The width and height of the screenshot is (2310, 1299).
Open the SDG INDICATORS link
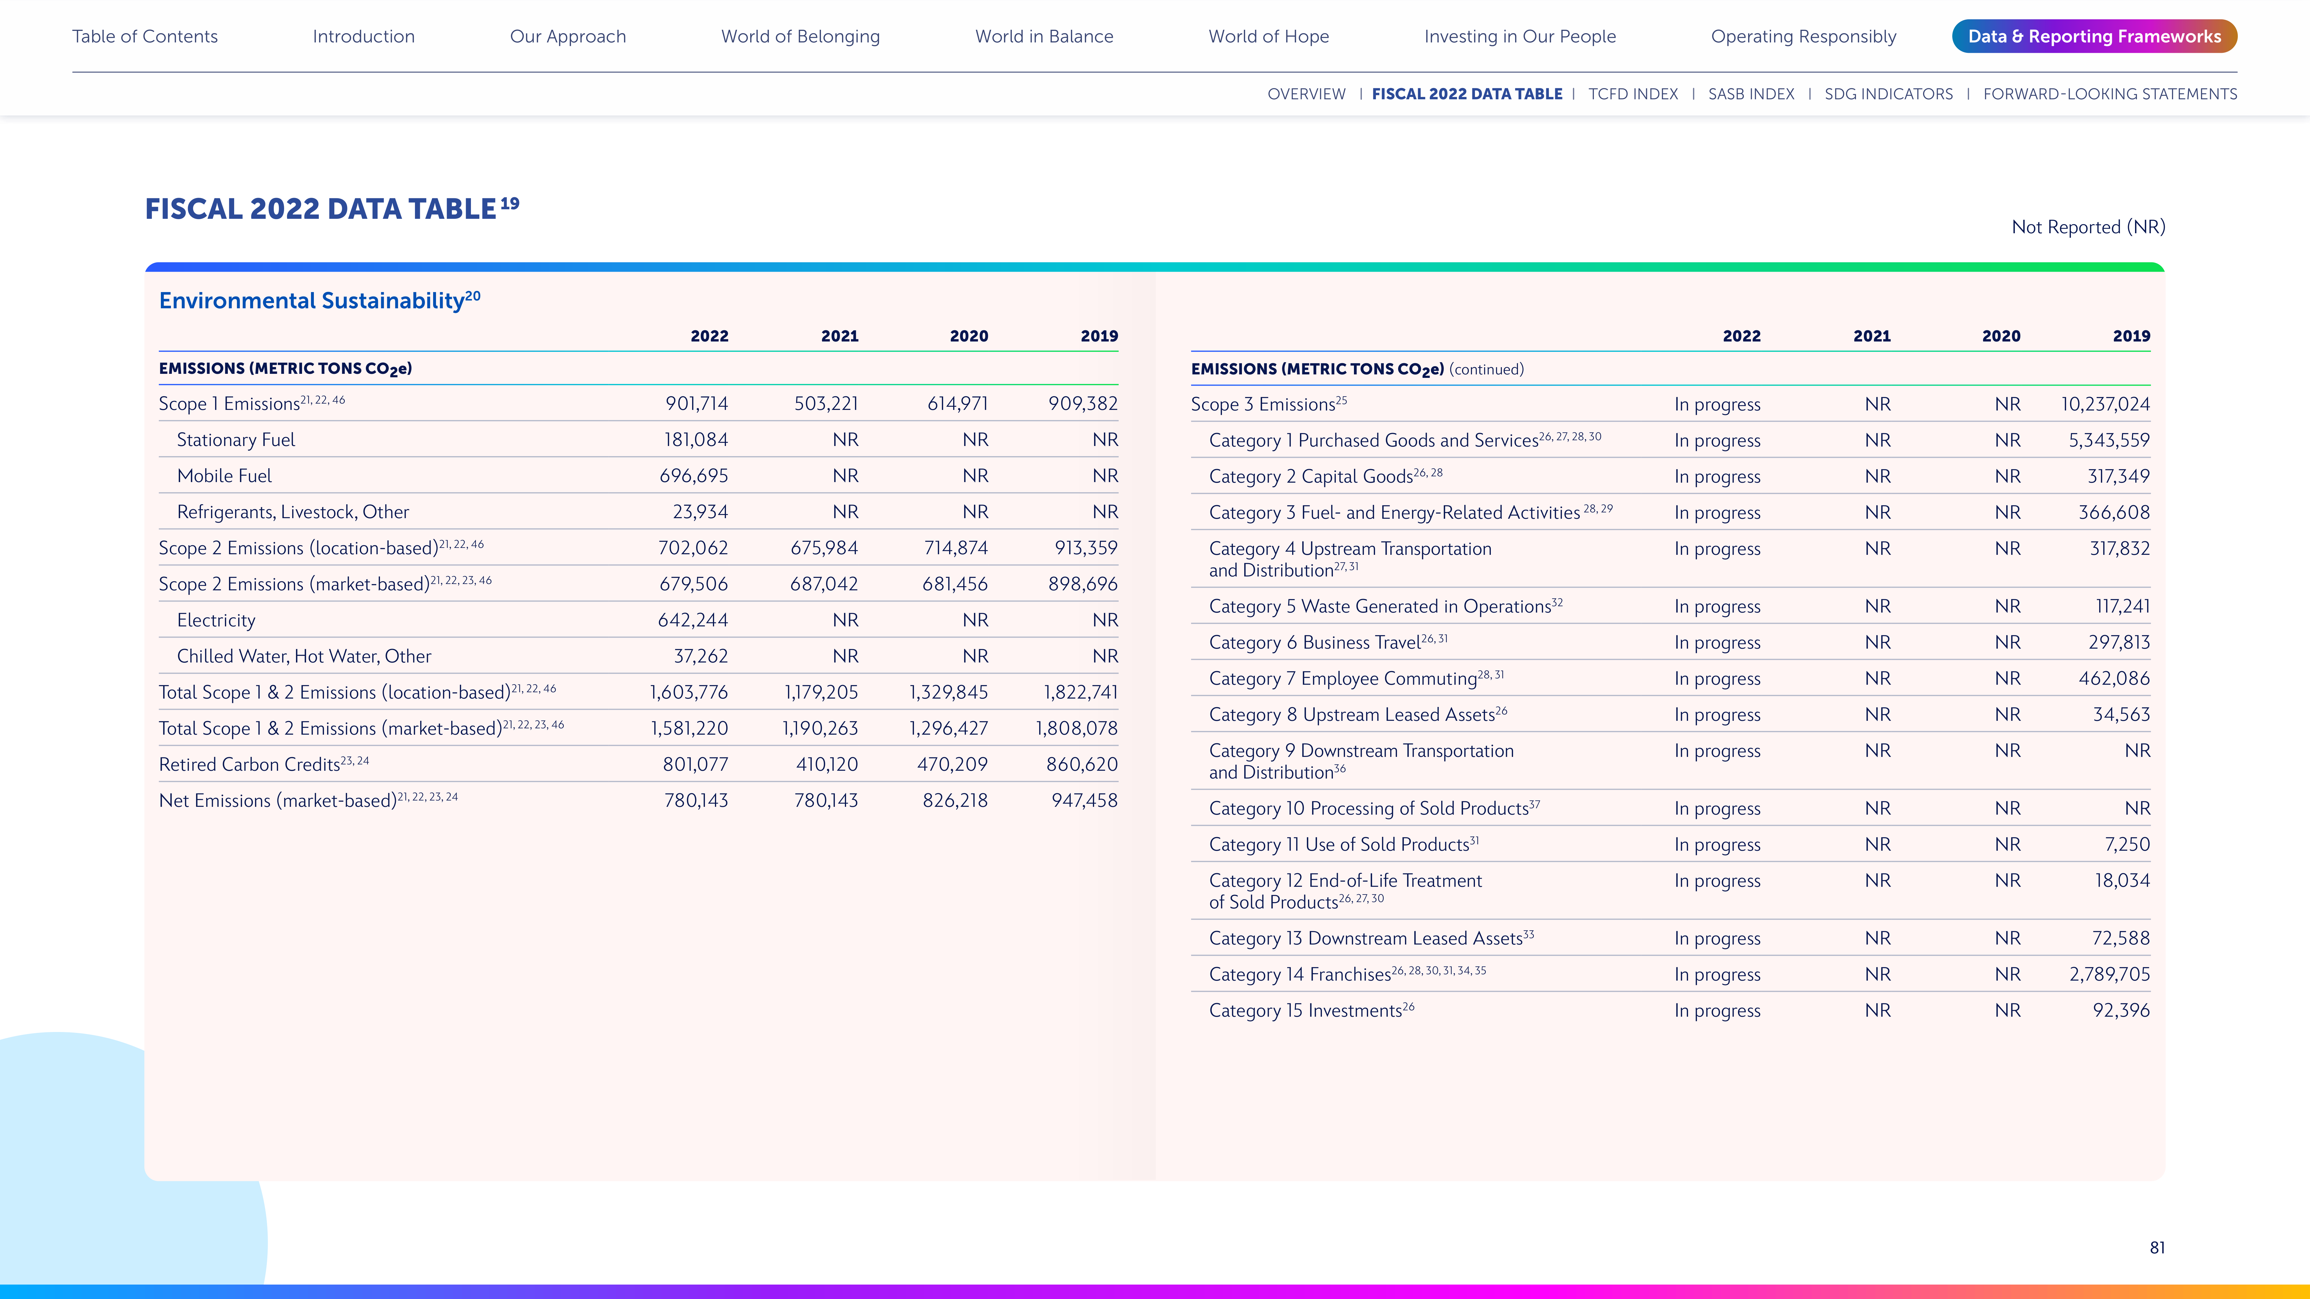tap(1888, 94)
